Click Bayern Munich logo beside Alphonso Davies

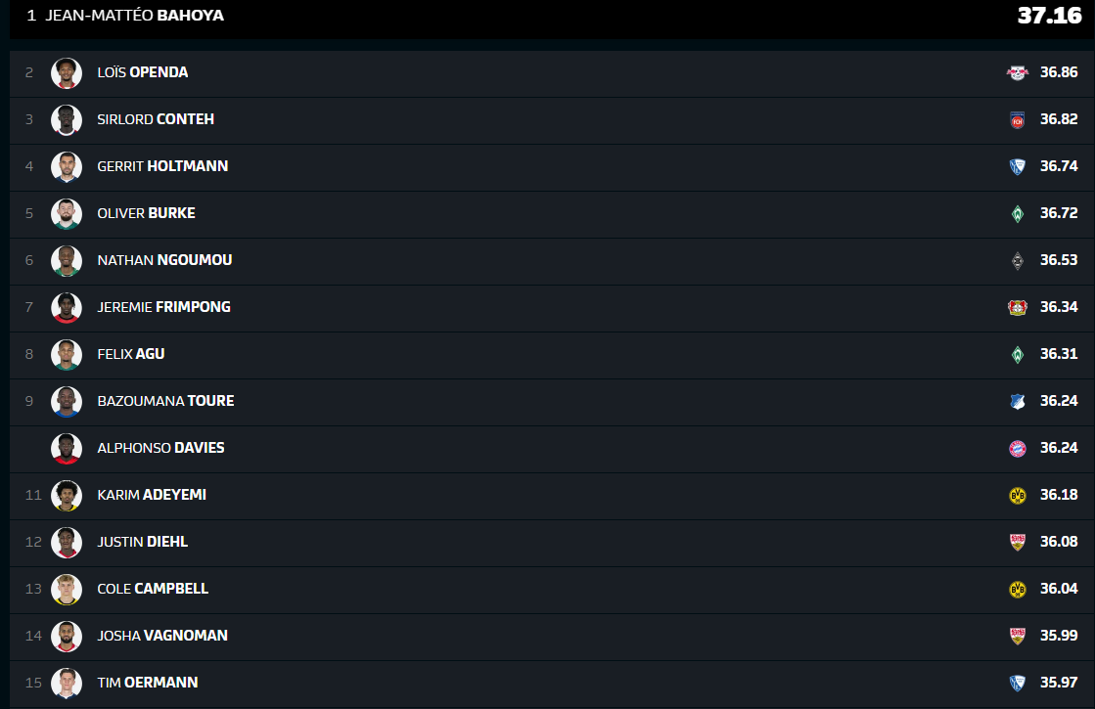1018,449
